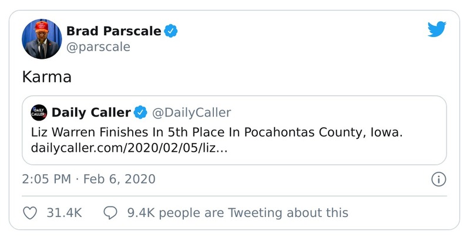Open the @DailyCaller handle
The image size is (470, 240).
[x=192, y=112]
